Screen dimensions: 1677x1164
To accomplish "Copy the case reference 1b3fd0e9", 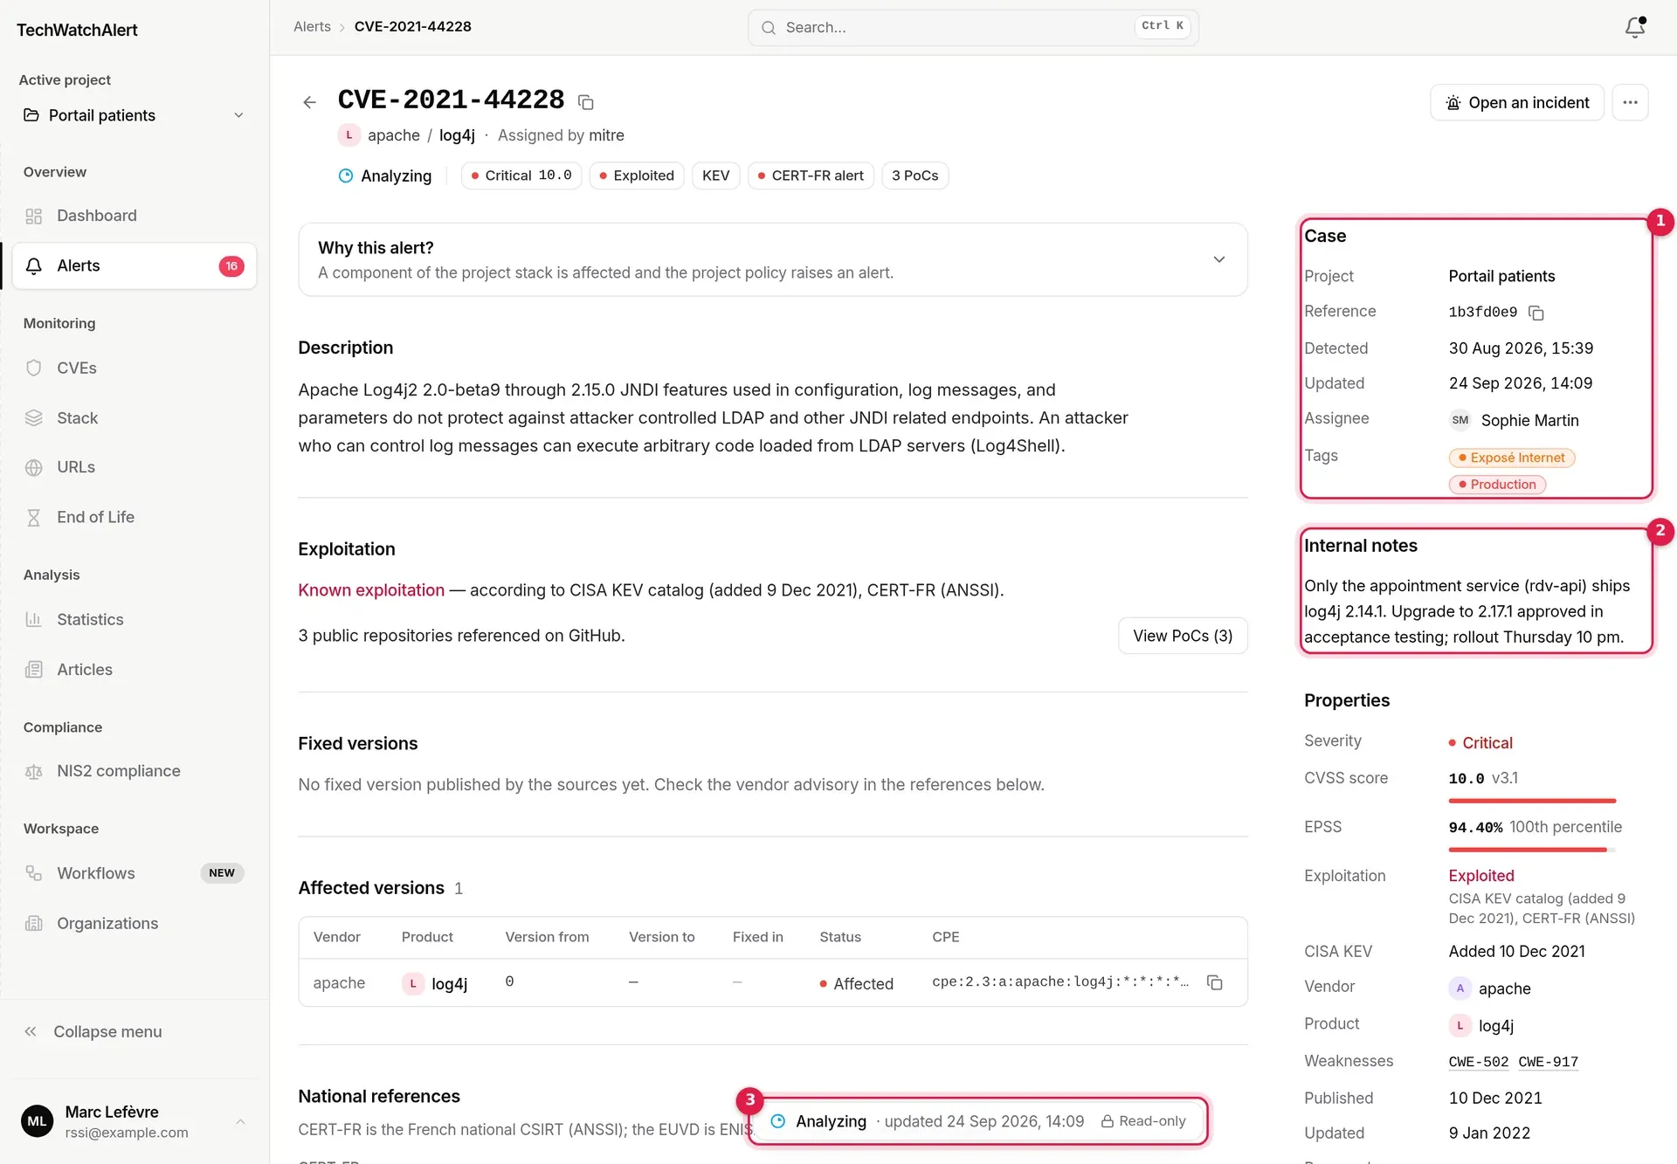I will click(1536, 313).
